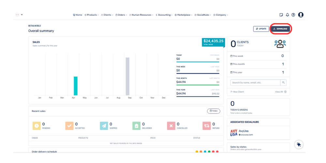Expand the Human Resources menu
Screen dimensions: 326x163
(x=141, y=15)
